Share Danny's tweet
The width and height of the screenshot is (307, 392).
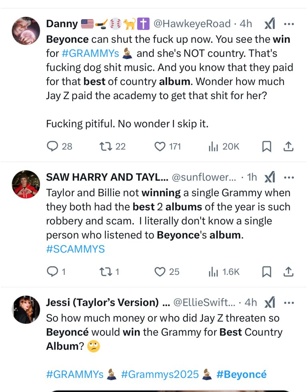point(288,147)
